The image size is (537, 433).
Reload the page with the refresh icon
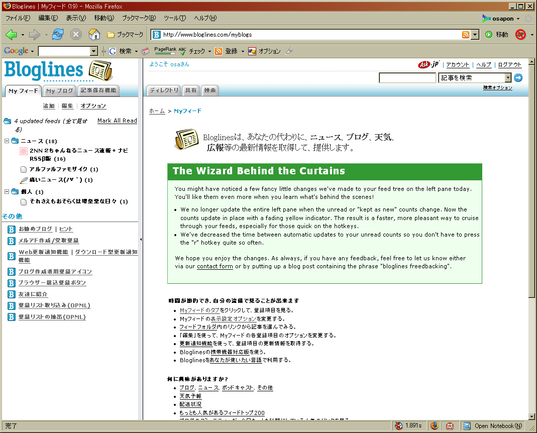58,34
